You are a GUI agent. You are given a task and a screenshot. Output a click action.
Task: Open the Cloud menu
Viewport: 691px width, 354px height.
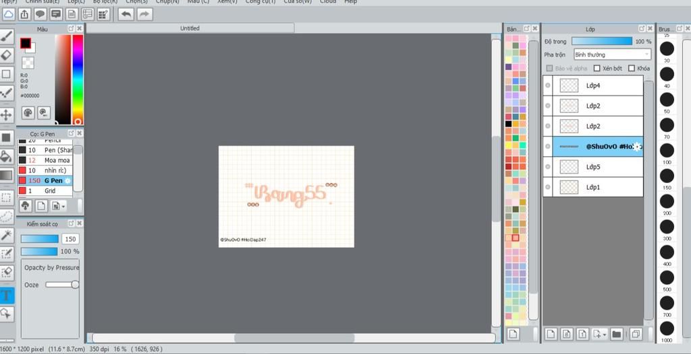tap(327, 2)
